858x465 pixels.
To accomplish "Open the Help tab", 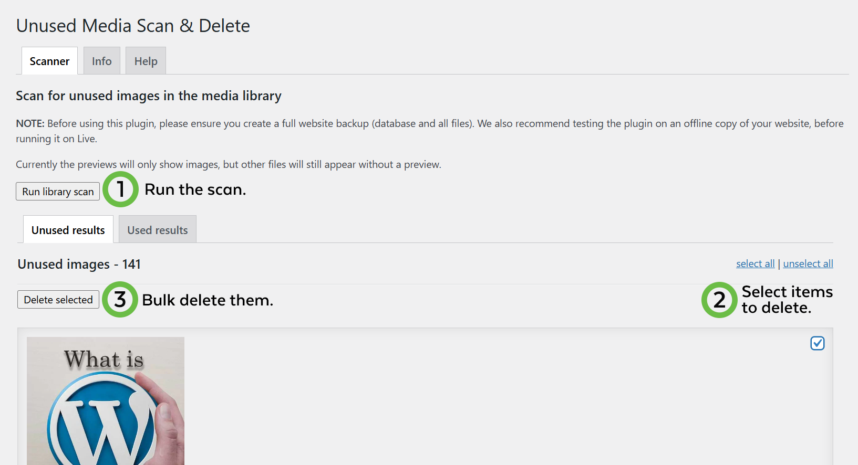I will (146, 61).
